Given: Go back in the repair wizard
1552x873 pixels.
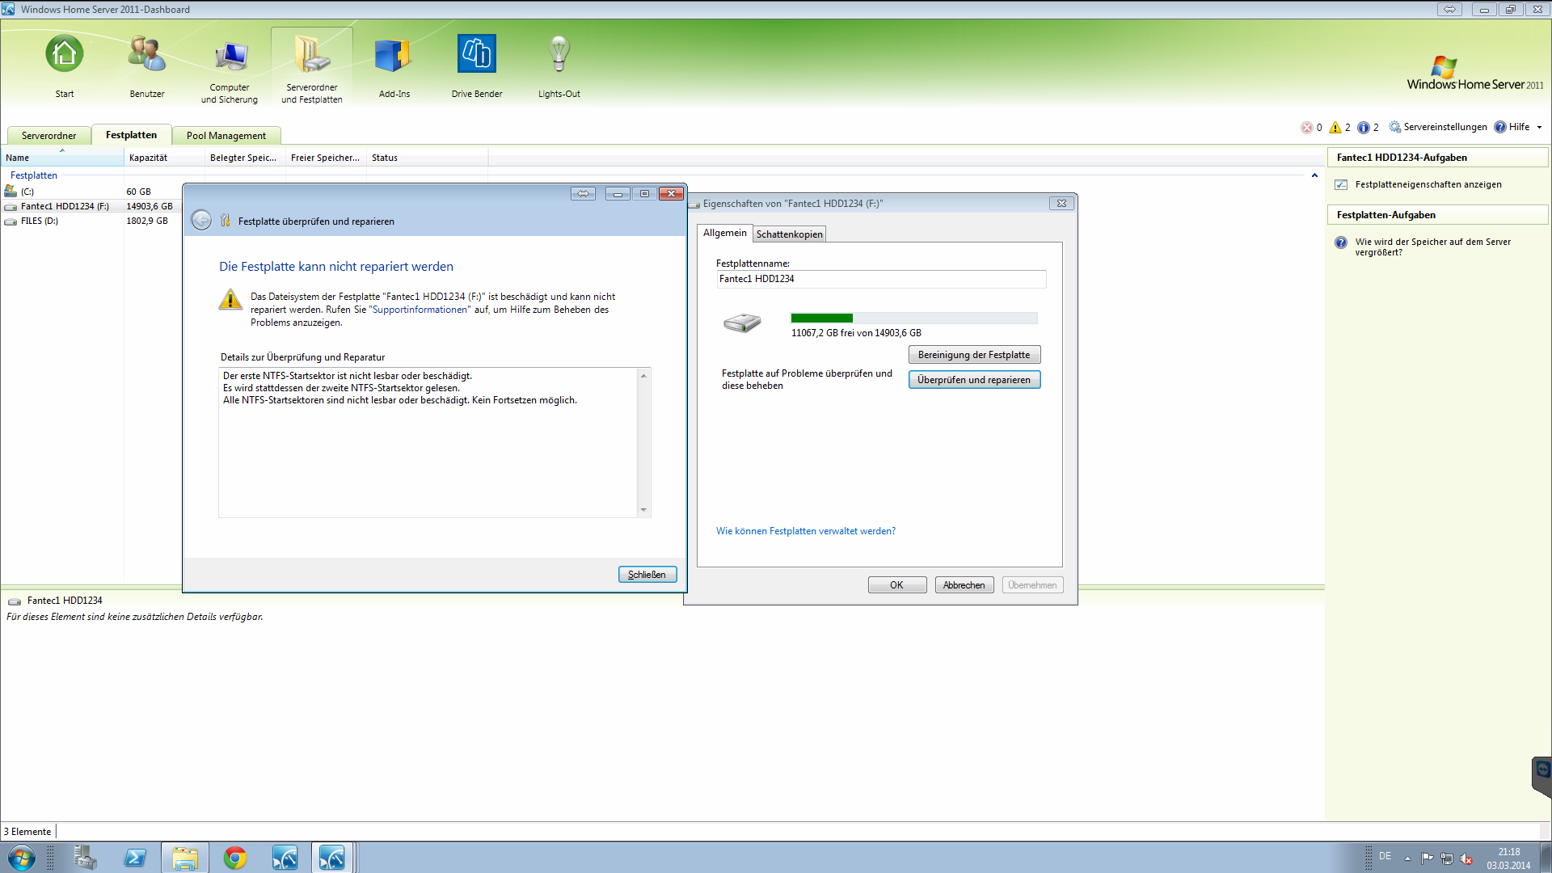Looking at the screenshot, I should [x=201, y=220].
